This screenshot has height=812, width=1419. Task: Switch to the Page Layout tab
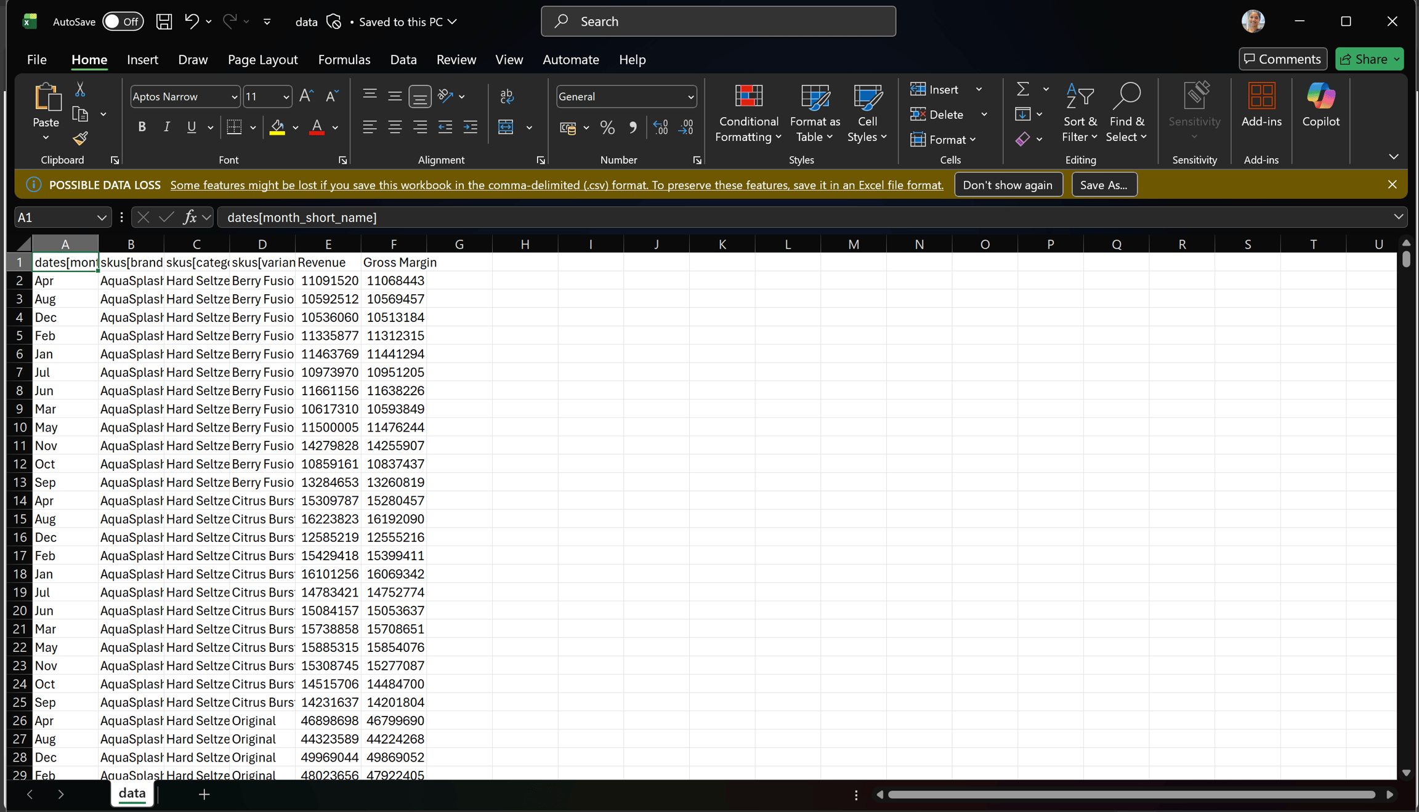(262, 60)
